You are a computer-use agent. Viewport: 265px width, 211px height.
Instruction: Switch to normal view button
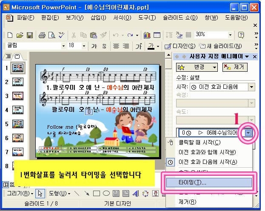(x=6, y=185)
